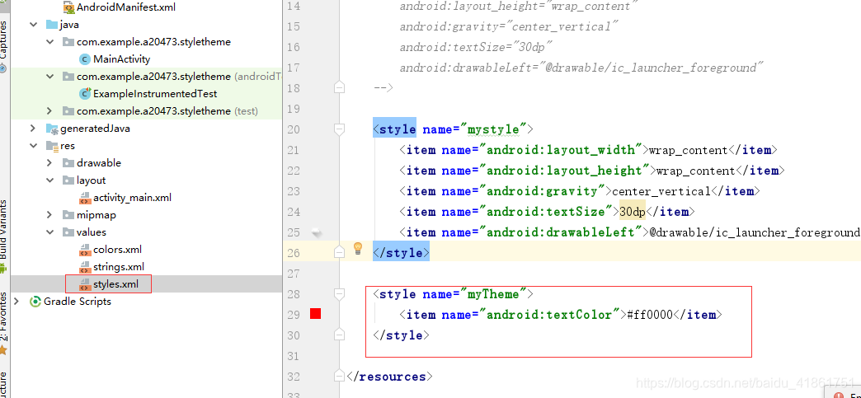The height and width of the screenshot is (398, 861).
Task: Select styles.xml in the project tree
Action: pos(115,283)
